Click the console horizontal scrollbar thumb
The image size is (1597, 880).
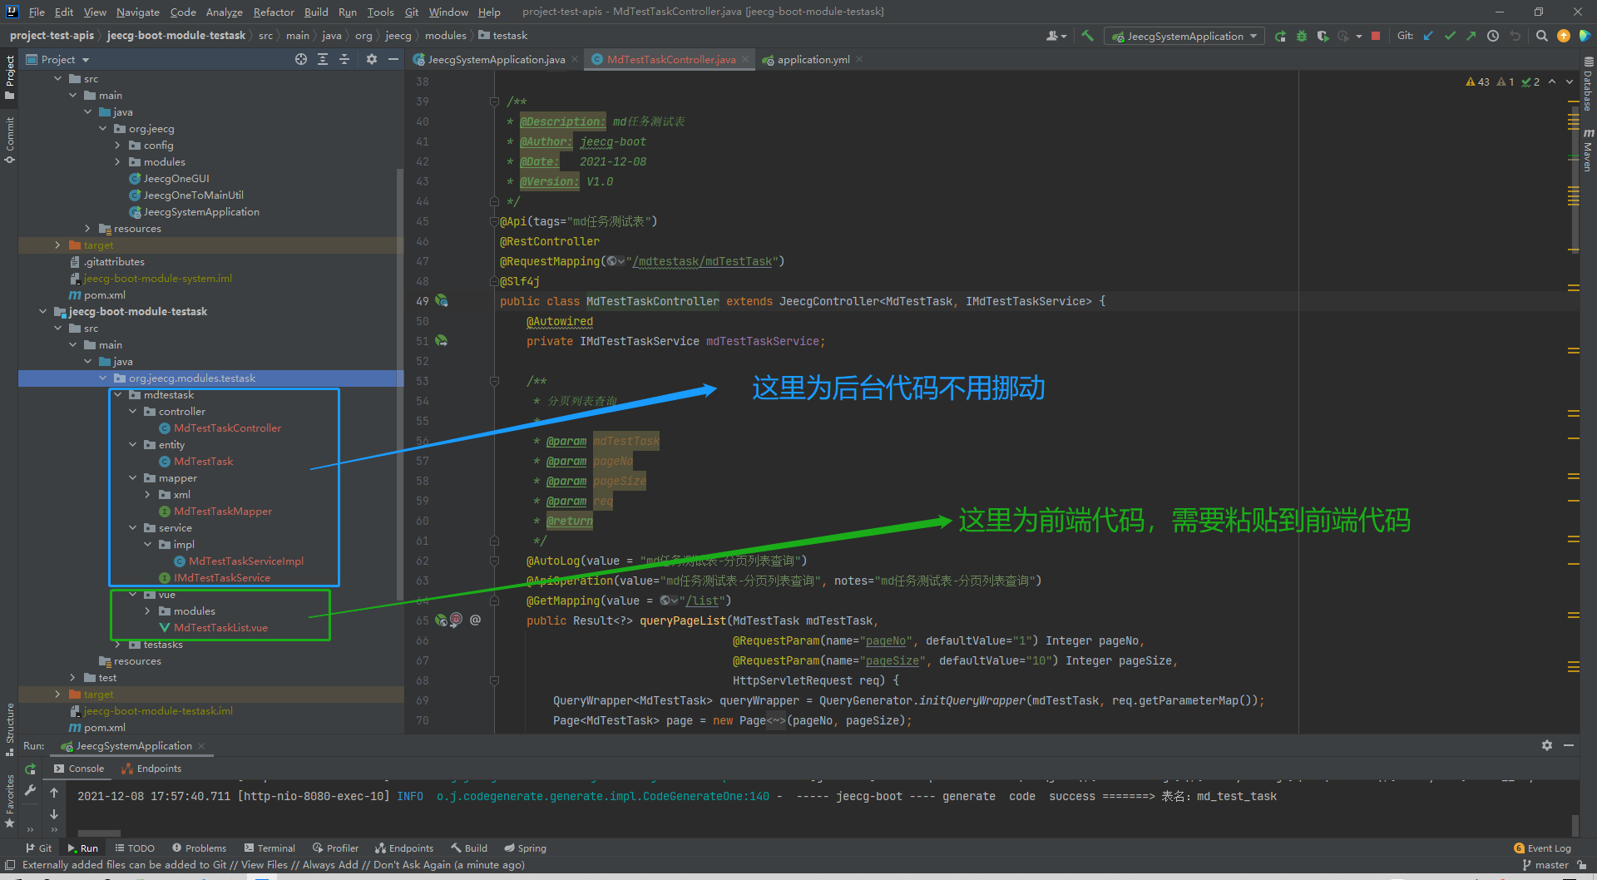point(99,833)
